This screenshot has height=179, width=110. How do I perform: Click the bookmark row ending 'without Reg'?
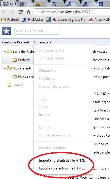click(x=101, y=136)
